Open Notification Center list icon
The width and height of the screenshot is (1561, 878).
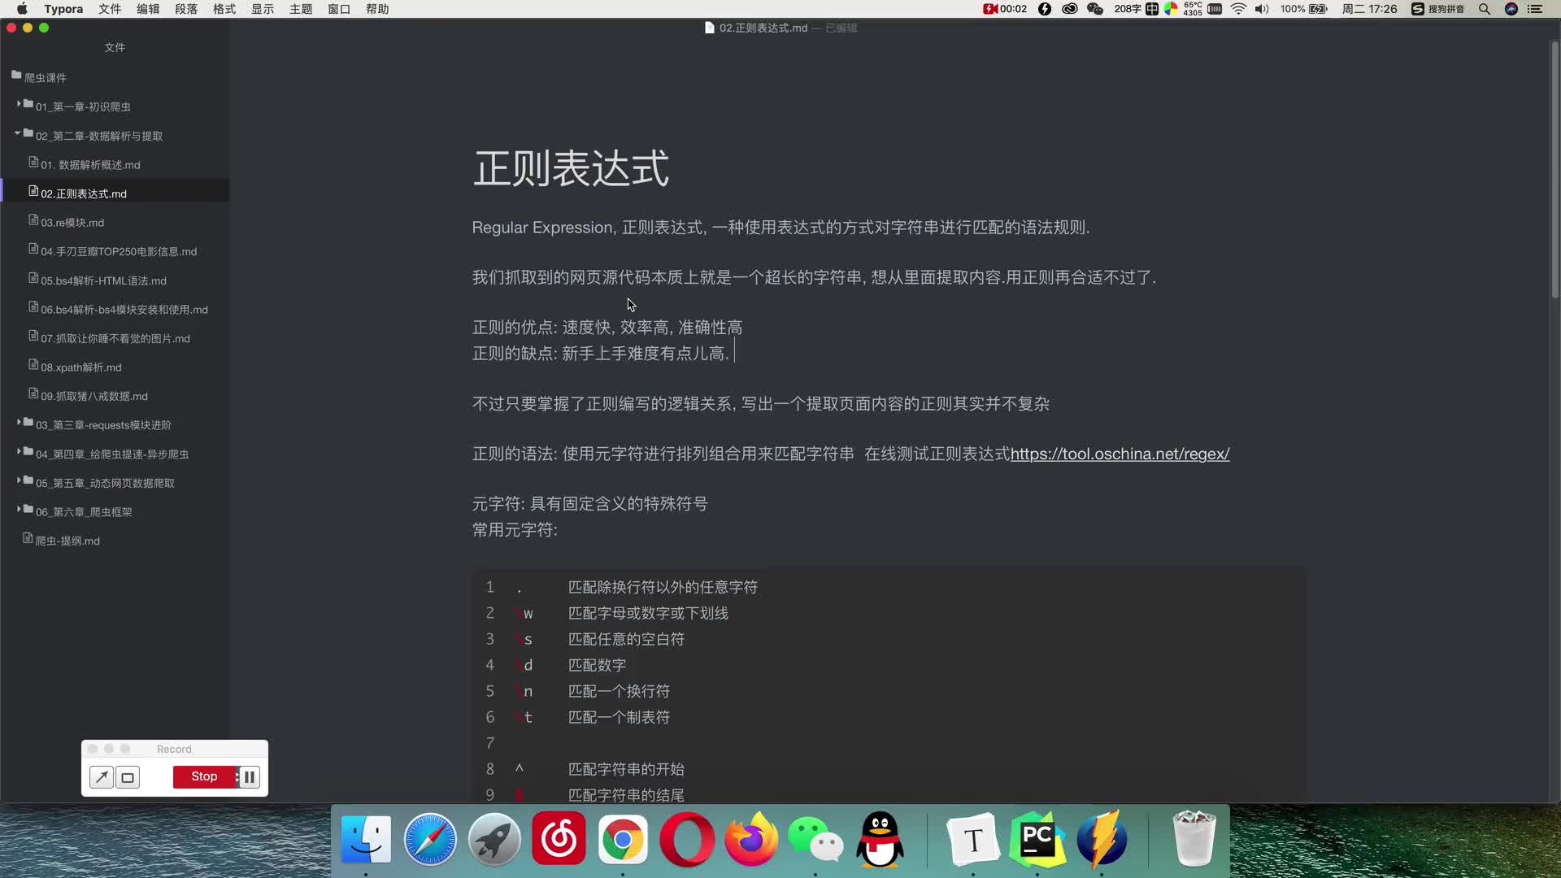pyautogui.click(x=1535, y=9)
